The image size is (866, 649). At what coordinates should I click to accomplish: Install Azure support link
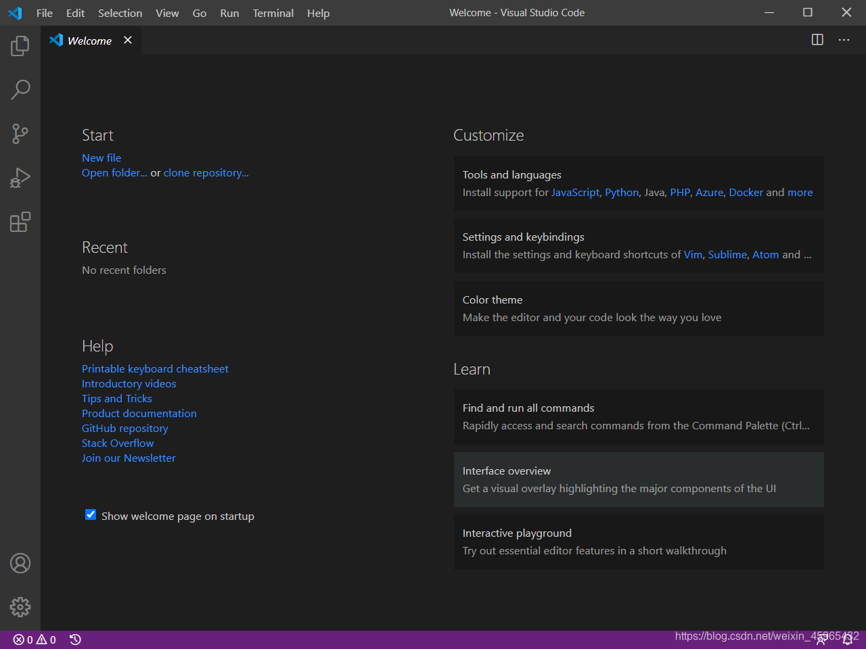[710, 192]
